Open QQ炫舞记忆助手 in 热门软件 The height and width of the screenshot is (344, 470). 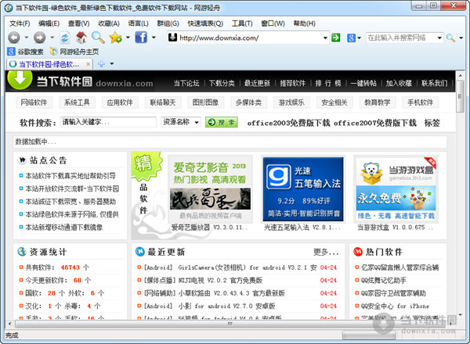pyautogui.click(x=384, y=281)
